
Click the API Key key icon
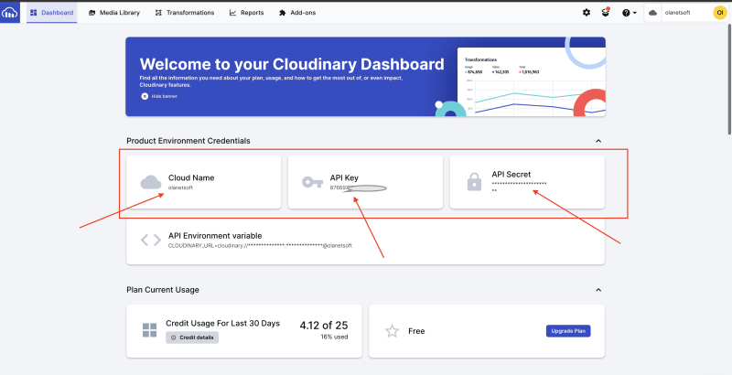(x=312, y=182)
